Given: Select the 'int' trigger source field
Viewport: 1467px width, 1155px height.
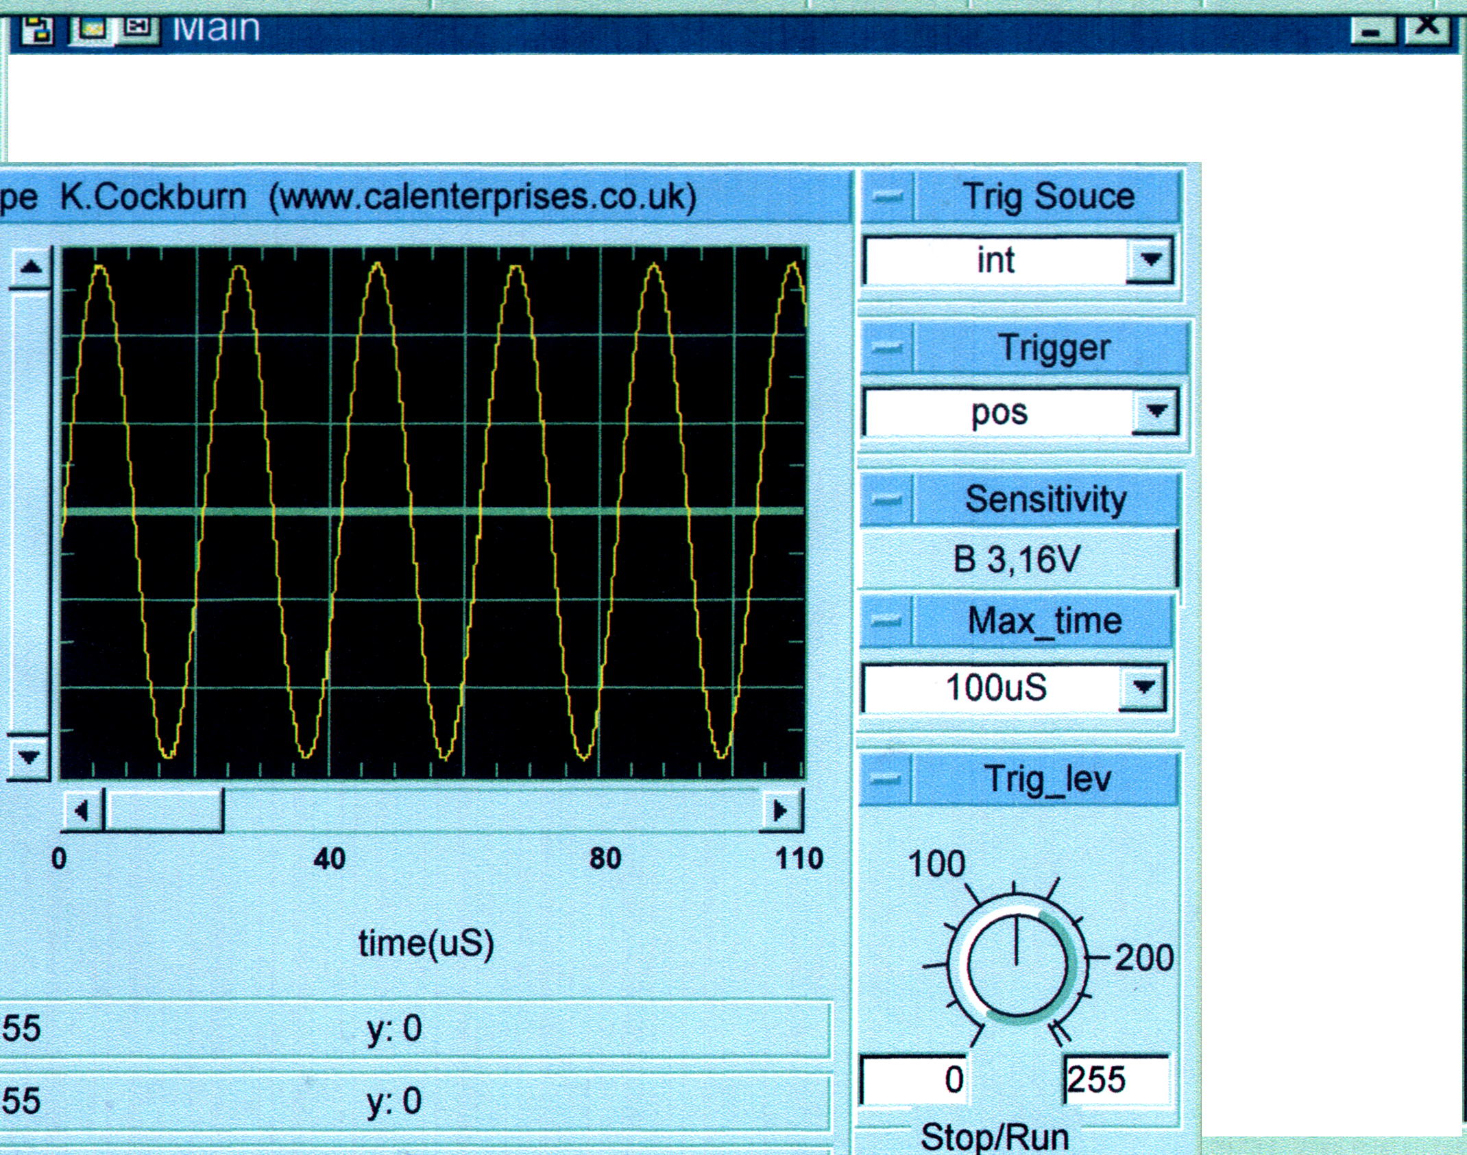Looking at the screenshot, I should (x=996, y=260).
